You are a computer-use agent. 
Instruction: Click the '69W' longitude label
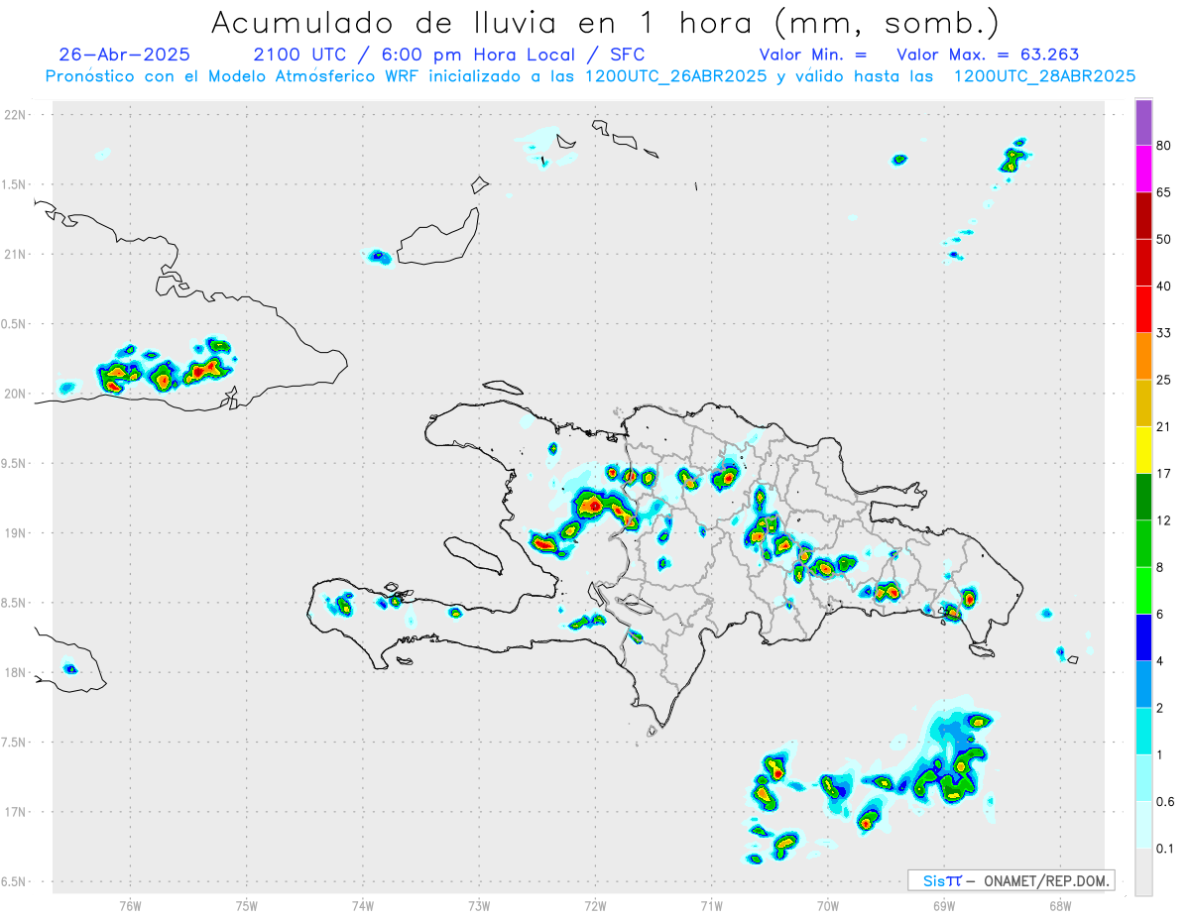pos(944,906)
